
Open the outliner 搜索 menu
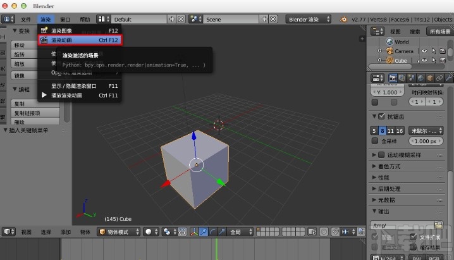(x=415, y=32)
